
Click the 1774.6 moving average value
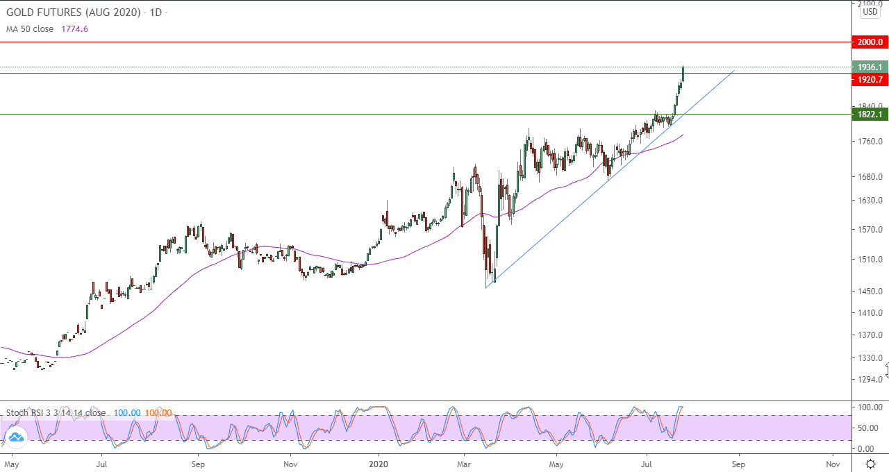[x=75, y=29]
